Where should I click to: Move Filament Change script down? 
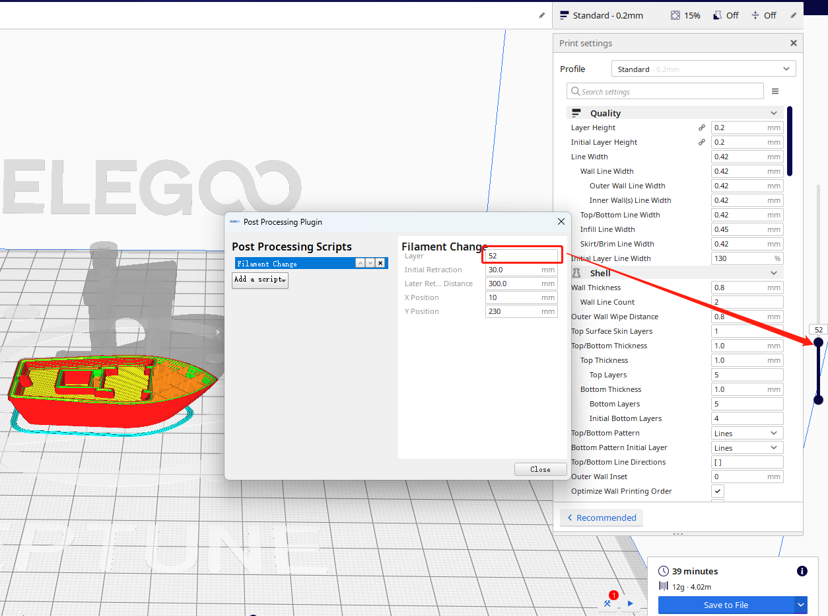click(370, 263)
